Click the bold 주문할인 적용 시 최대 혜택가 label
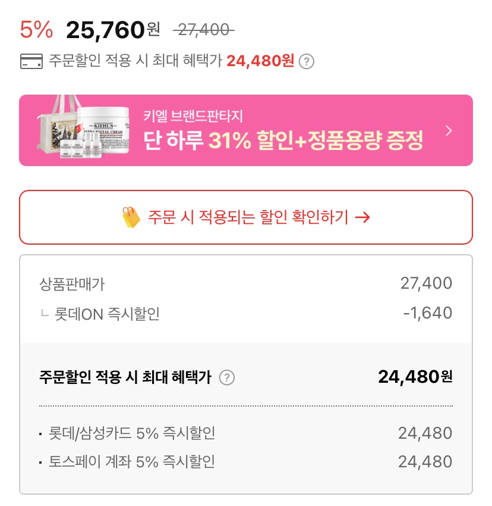This screenshot has height=506, width=492. pos(125,377)
